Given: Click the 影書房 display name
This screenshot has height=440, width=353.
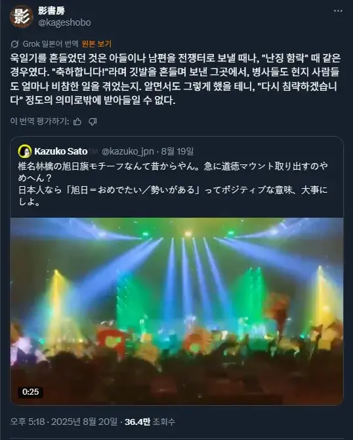Looking at the screenshot, I should tap(52, 11).
